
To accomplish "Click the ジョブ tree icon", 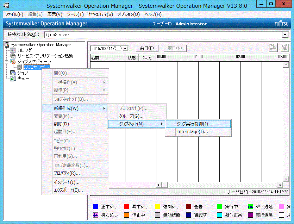I will tap(13, 73).
